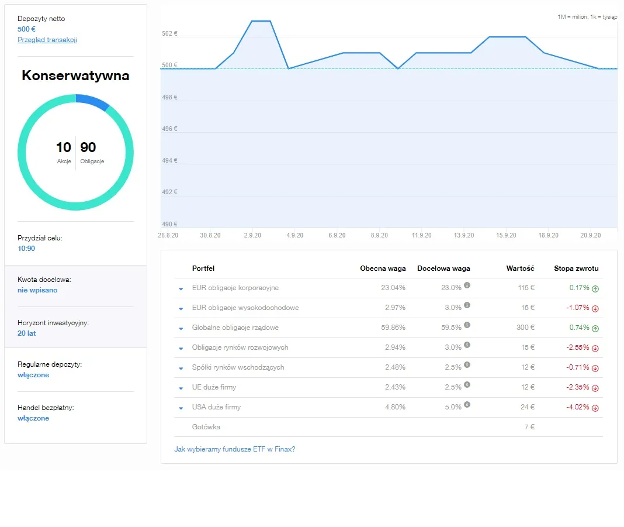Expand the Globalne obligacje rządowe row
Screen dimensions: 624x527
[x=181, y=329]
